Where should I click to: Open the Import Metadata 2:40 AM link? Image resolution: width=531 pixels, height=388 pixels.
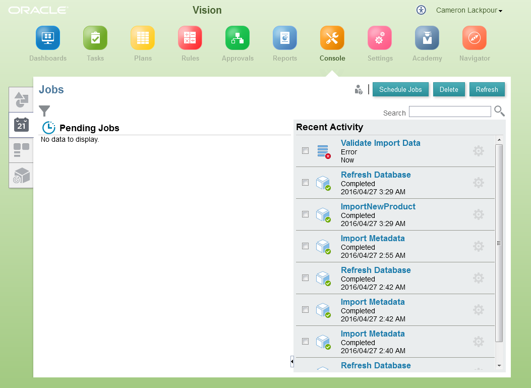(373, 334)
